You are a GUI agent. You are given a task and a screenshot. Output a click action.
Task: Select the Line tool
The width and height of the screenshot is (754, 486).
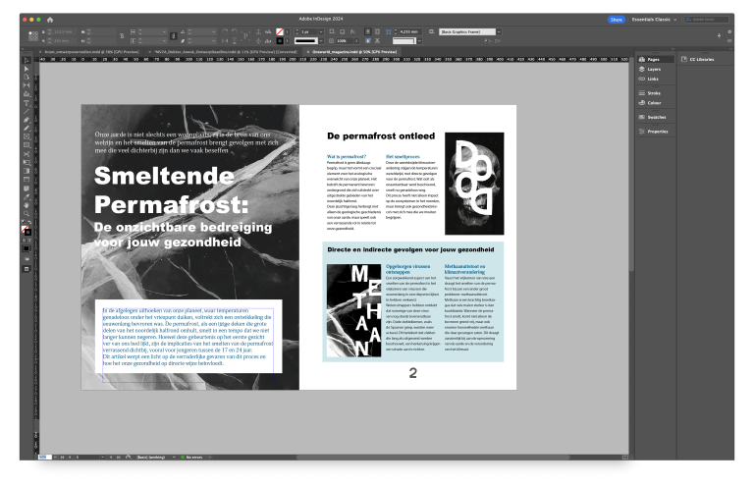tap(27, 111)
